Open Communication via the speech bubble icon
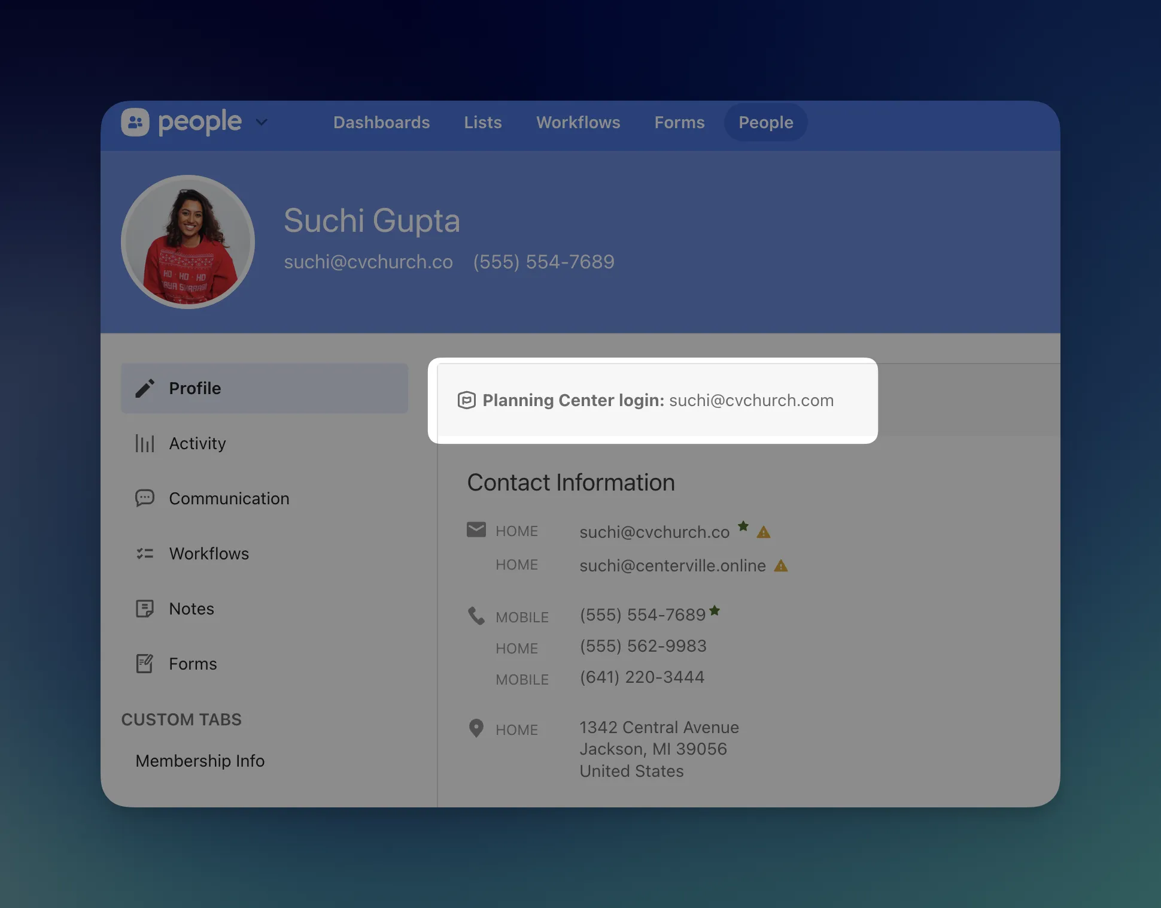This screenshot has height=908, width=1161. 145,498
